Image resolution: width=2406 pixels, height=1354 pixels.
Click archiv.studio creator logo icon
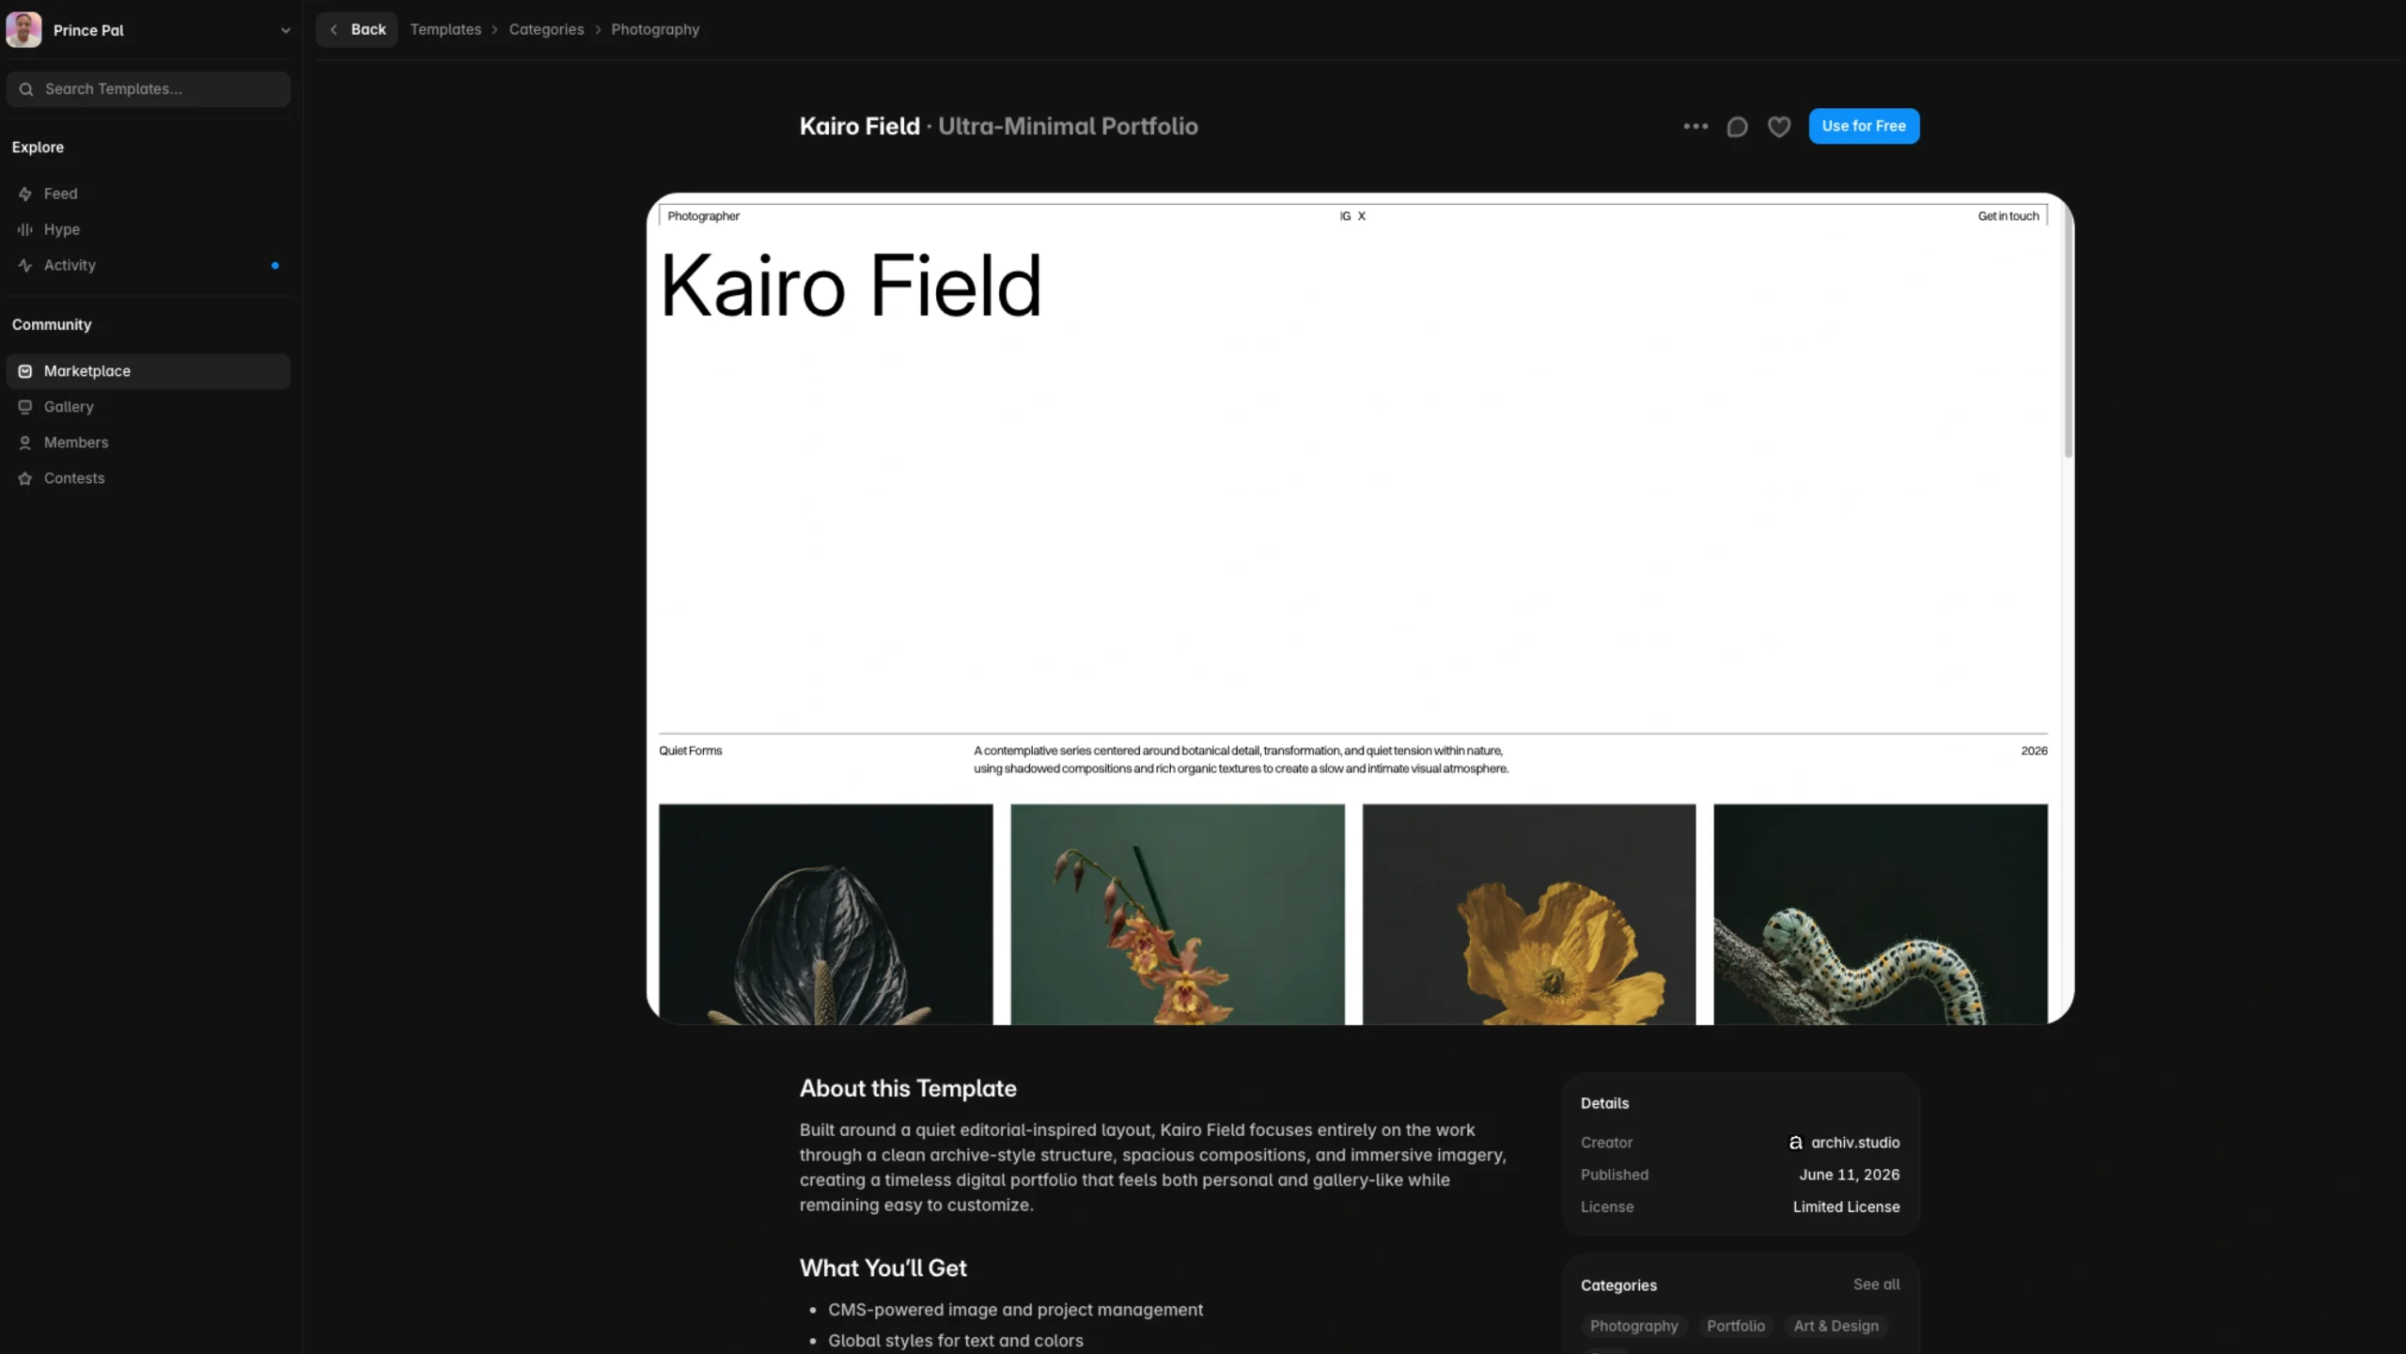coord(1795,1143)
